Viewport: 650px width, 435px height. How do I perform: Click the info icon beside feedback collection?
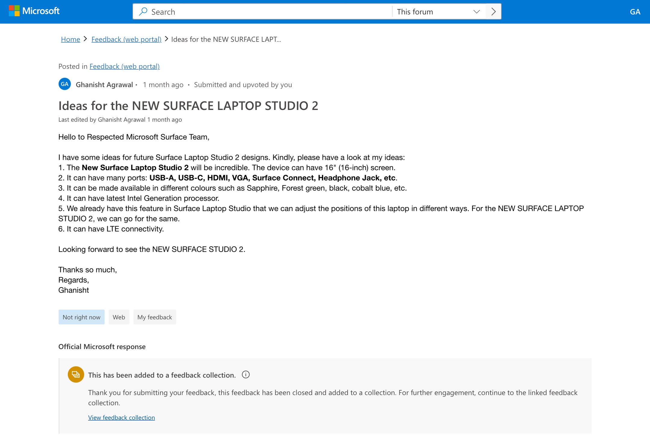246,375
